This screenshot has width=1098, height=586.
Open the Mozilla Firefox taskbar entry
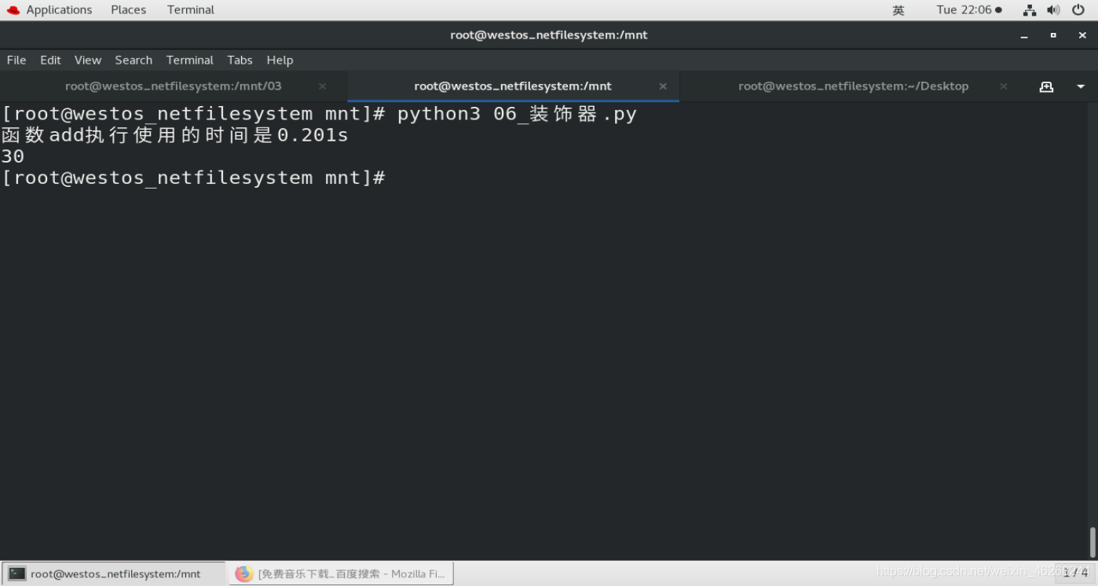[x=341, y=573]
